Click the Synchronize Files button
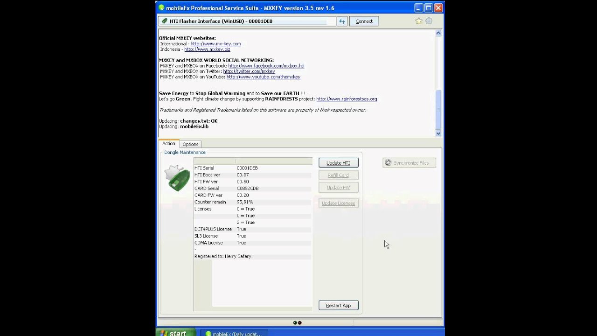The image size is (597, 336). coord(409,163)
